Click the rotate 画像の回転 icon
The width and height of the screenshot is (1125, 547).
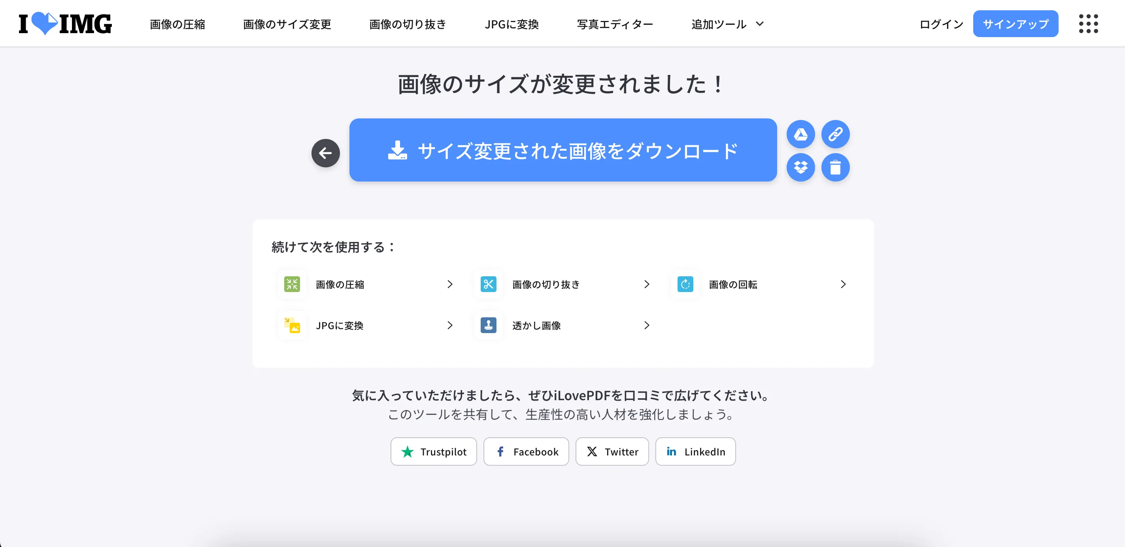pos(685,284)
